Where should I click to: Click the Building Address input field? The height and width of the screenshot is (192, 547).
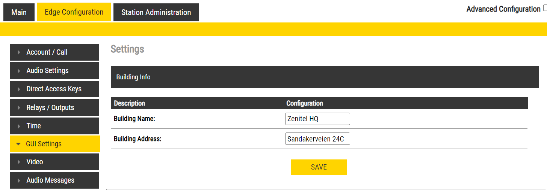pyautogui.click(x=317, y=139)
